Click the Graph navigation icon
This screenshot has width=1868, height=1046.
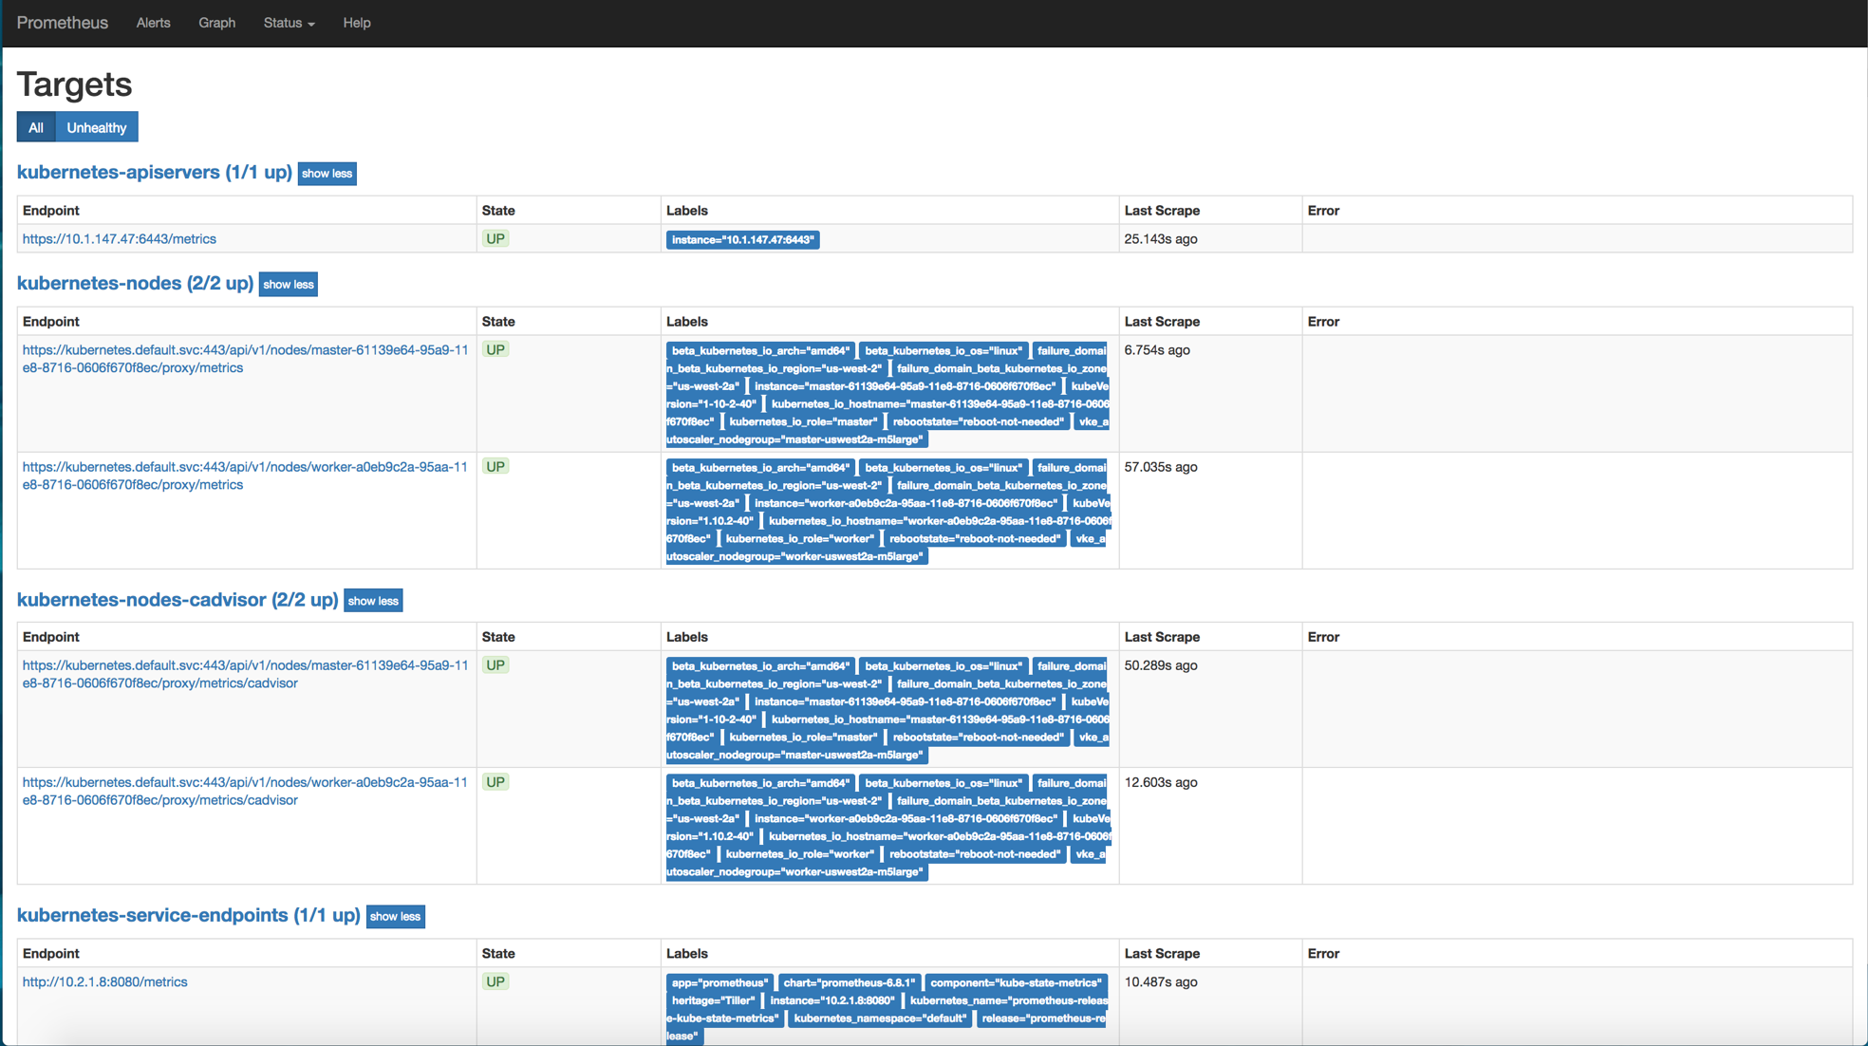coord(215,22)
